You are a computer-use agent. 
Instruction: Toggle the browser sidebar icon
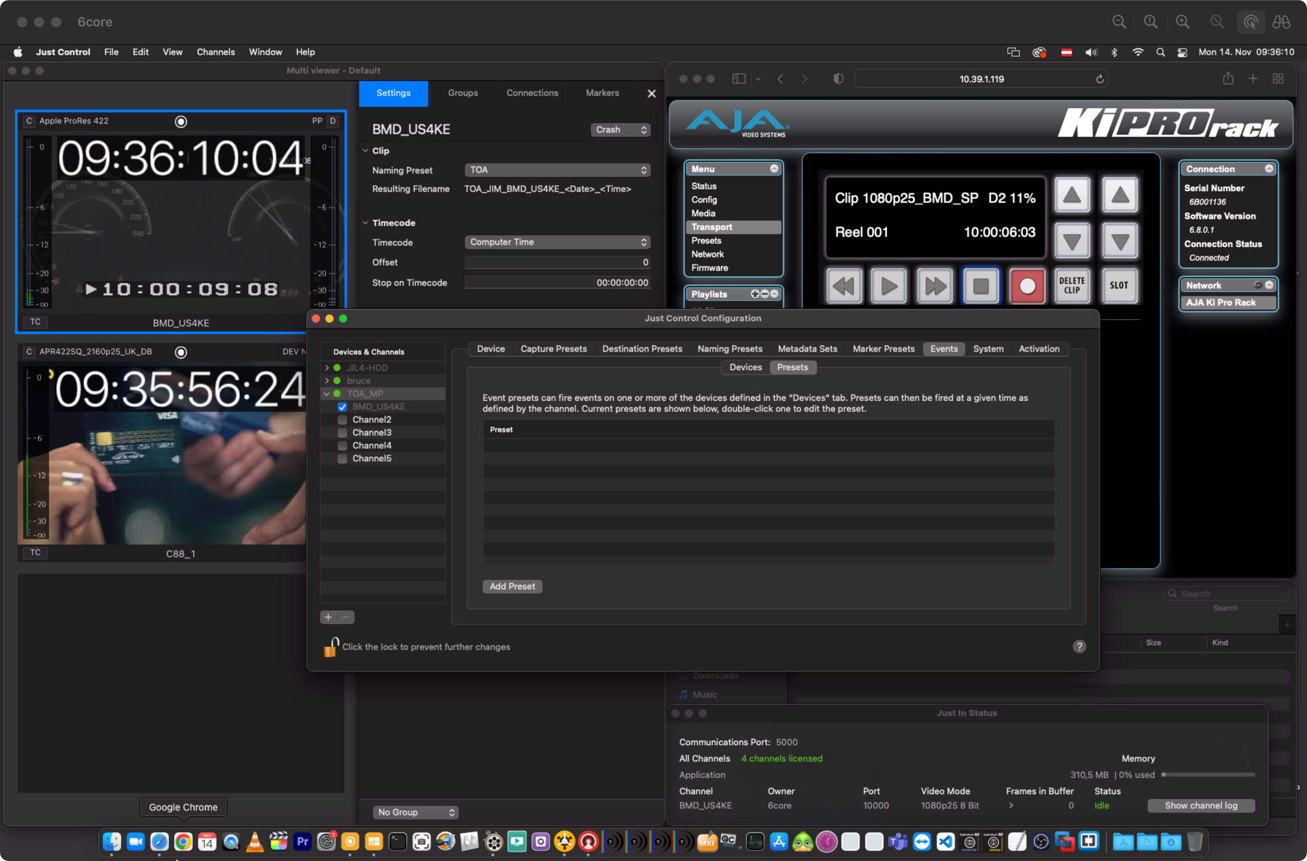pyautogui.click(x=739, y=79)
